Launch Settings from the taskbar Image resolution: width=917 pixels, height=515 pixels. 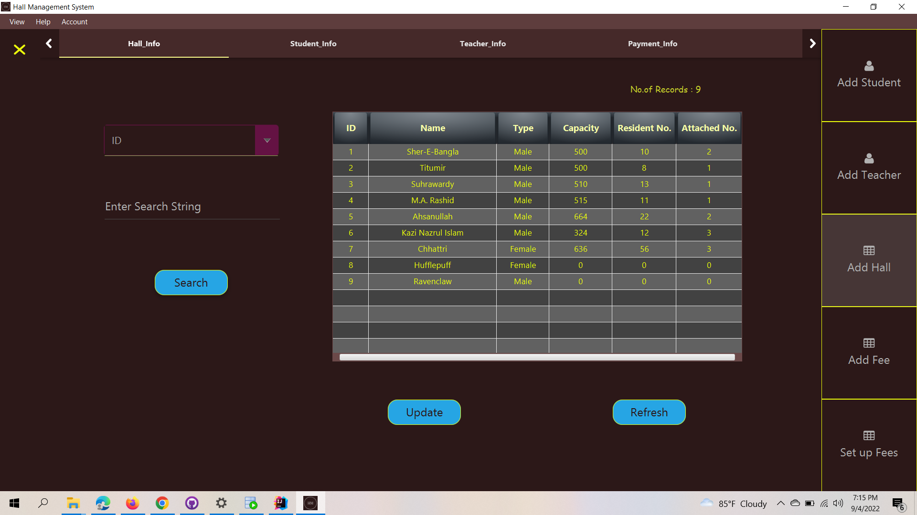(221, 503)
